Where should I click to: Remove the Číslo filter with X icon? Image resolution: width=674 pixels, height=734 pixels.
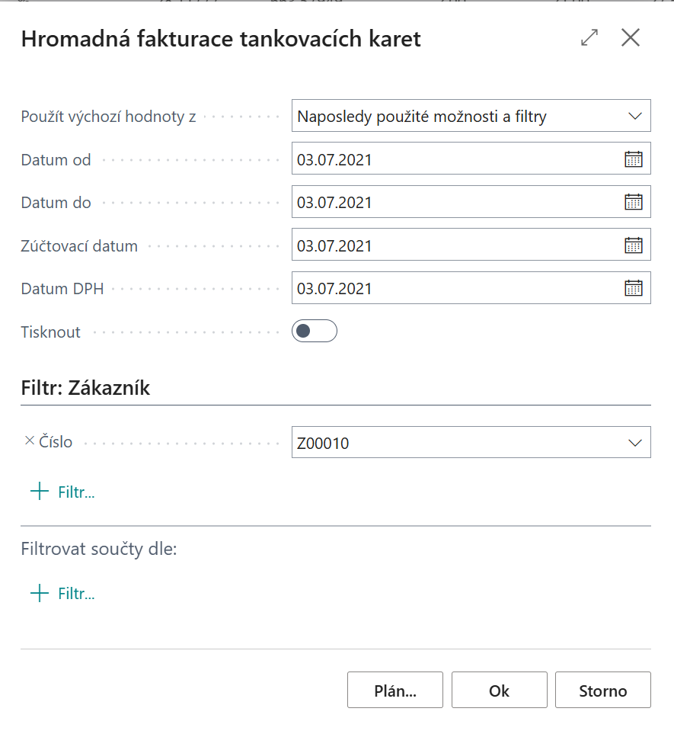tap(30, 441)
